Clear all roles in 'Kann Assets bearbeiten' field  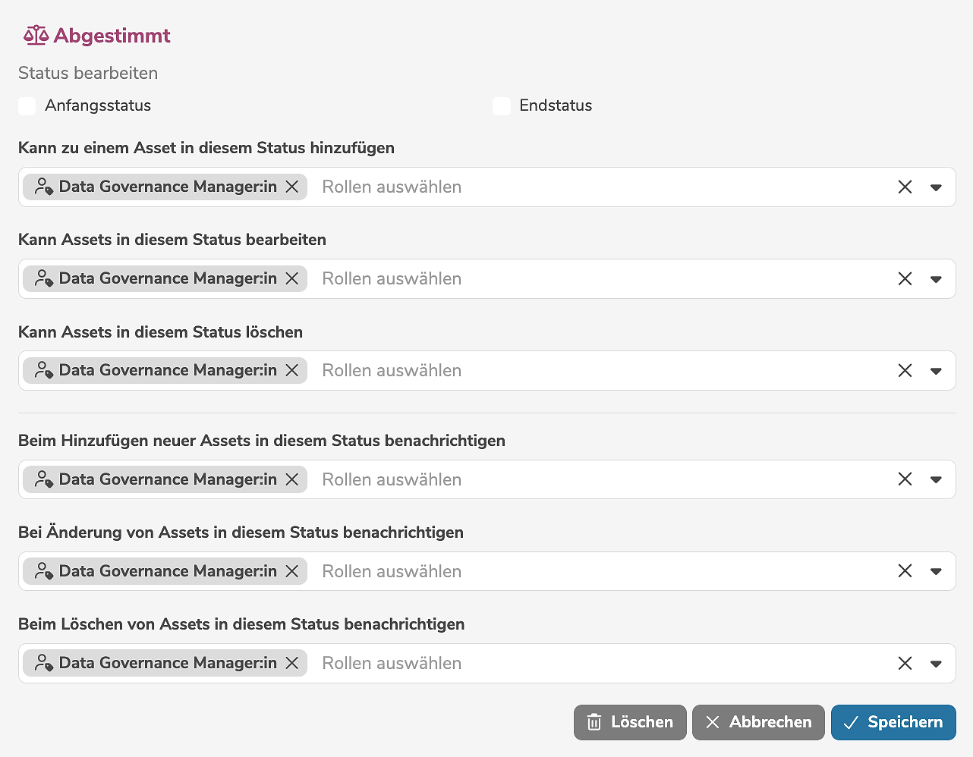pos(905,278)
